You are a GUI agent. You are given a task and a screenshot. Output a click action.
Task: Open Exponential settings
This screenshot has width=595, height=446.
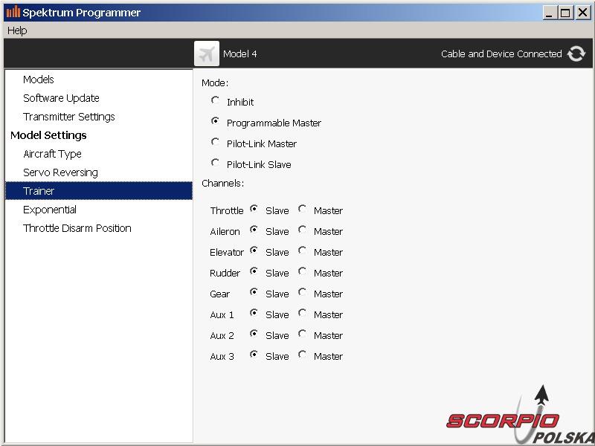coord(50,210)
